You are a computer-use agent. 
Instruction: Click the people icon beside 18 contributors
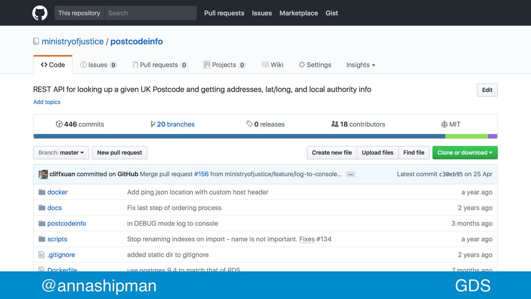334,124
